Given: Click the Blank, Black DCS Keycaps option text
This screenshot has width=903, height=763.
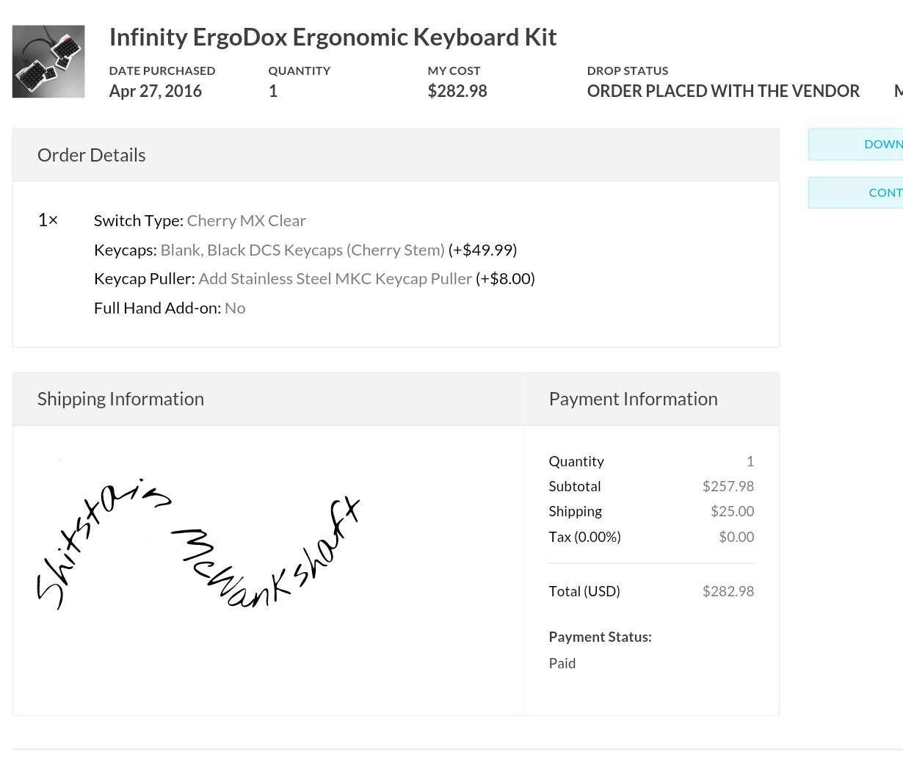Looking at the screenshot, I should 302,250.
